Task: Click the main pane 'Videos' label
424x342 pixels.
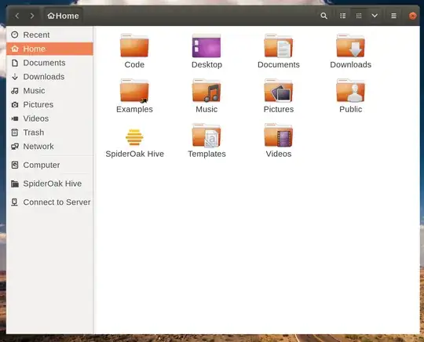Action: (x=279, y=154)
